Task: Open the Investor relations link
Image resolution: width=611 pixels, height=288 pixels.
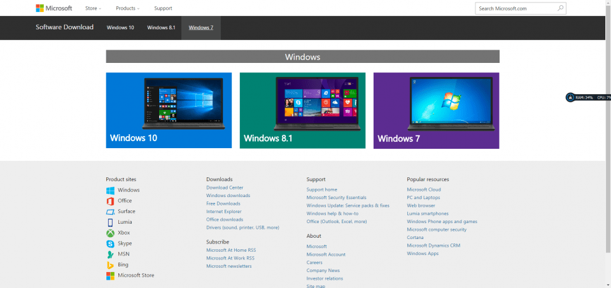Action: tap(325, 278)
